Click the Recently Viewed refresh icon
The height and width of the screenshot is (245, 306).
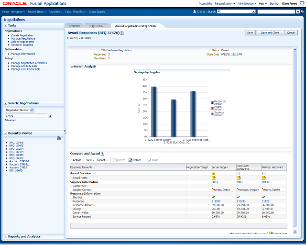(x=59, y=138)
